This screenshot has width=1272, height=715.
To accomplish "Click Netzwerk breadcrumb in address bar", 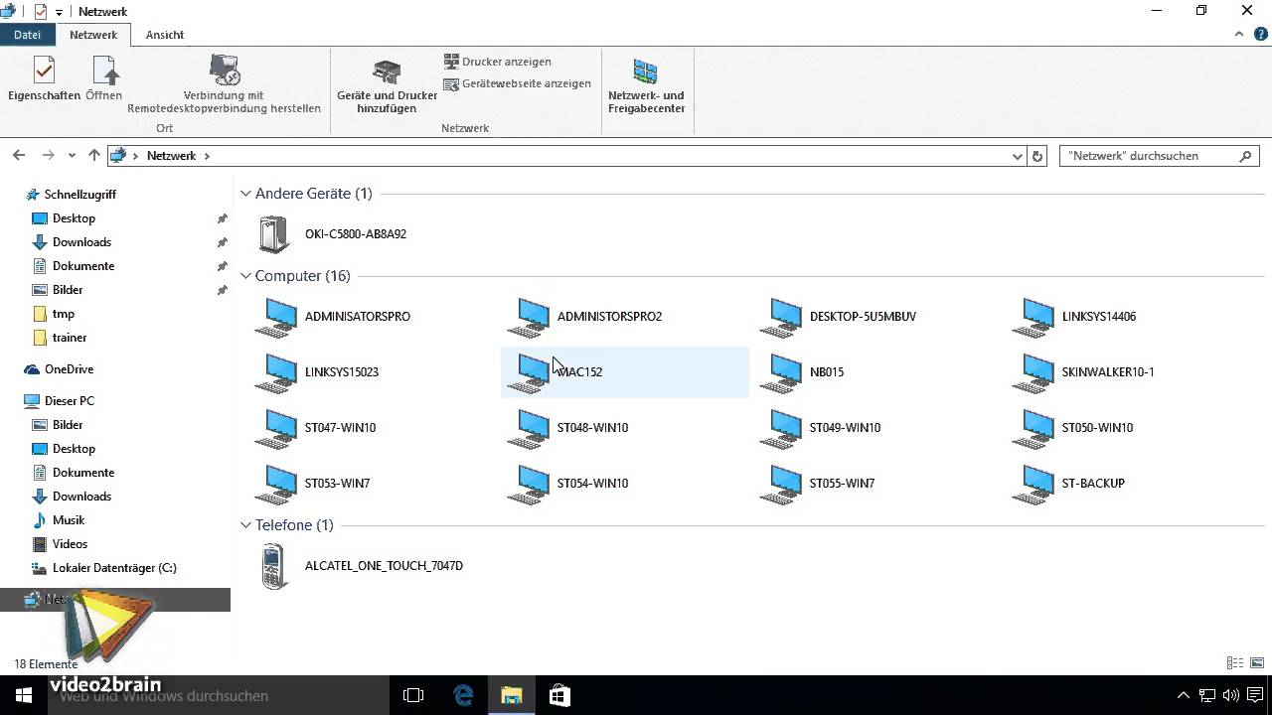I will [171, 156].
